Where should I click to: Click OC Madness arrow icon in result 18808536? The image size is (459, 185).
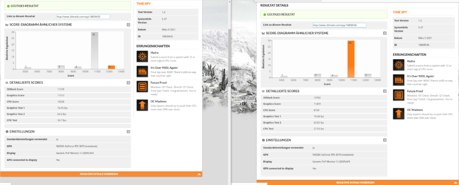click(x=398, y=113)
